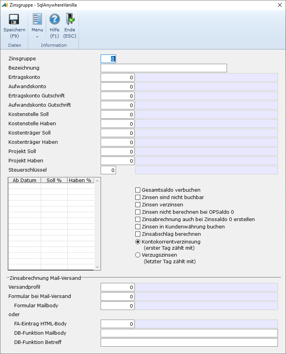
Task: Select the Aufwandskonto Gutschrift input field
Action: [x=118, y=105]
